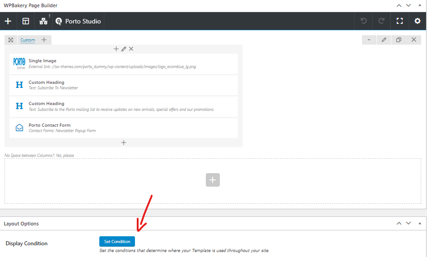Collapse Layout Options panel triangle
The width and height of the screenshot is (427, 257).
420,223
